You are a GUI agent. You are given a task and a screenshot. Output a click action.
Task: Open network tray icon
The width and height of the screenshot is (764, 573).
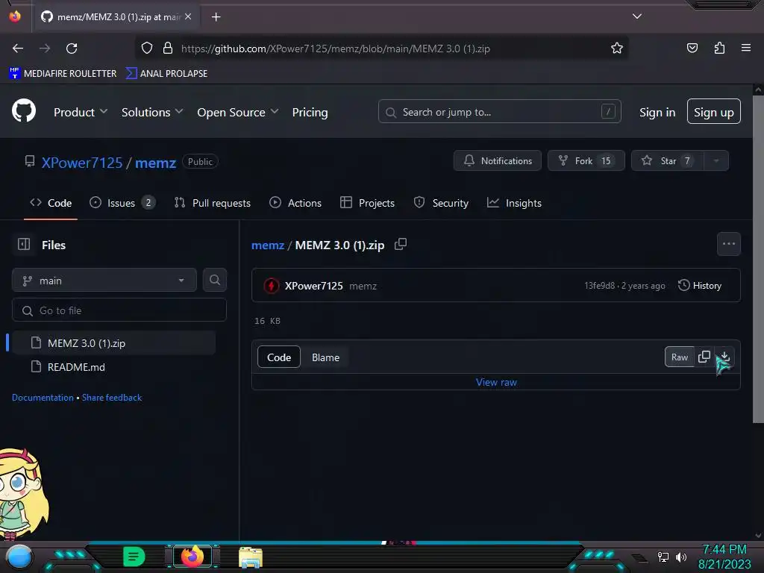click(663, 557)
